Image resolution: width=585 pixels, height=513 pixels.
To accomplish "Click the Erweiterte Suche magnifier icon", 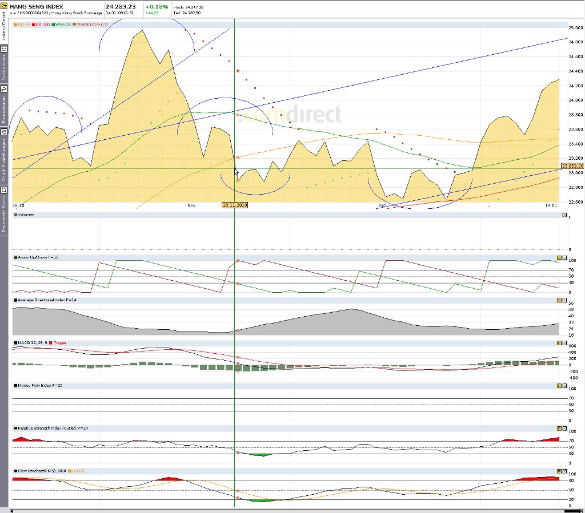I will [x=4, y=190].
